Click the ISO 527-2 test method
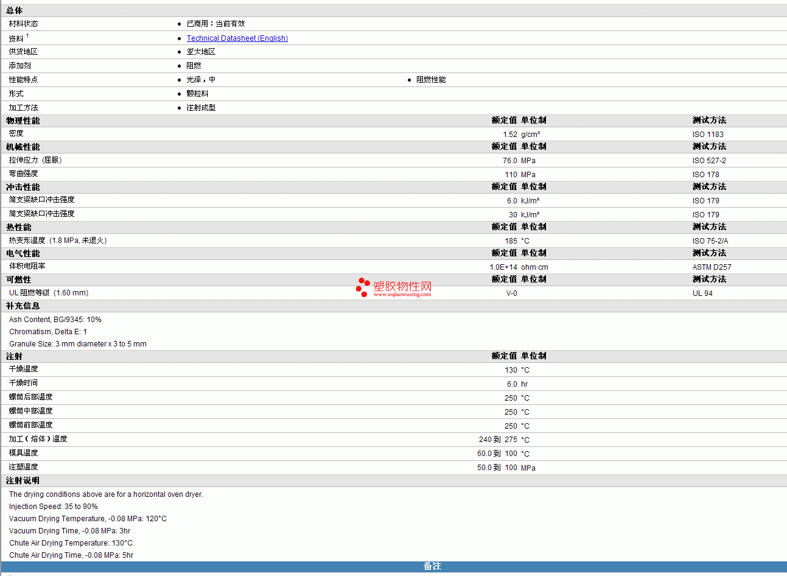The image size is (787, 576). [709, 161]
